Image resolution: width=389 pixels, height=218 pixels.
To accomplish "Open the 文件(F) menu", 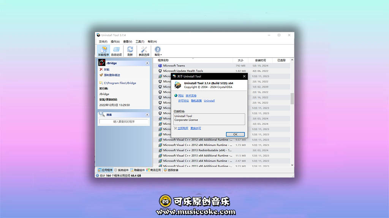I will (x=103, y=42).
